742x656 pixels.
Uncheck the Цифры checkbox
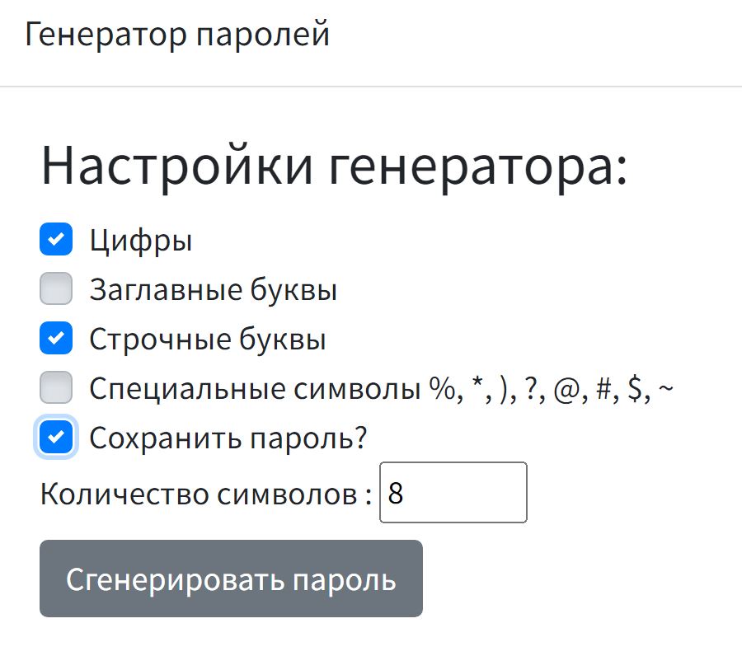tap(56, 240)
